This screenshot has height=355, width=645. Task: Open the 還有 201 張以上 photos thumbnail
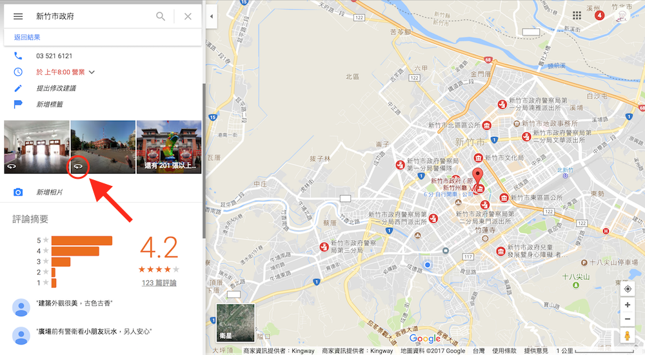pos(169,147)
